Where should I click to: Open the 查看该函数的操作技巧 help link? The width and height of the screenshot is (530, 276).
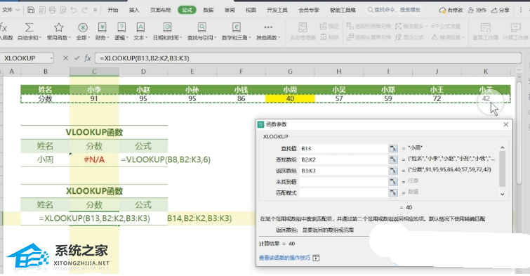pos(284,258)
